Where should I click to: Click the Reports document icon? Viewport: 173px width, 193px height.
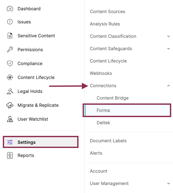10,155
